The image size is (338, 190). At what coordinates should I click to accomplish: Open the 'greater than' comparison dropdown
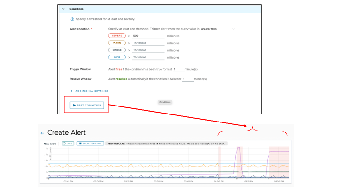click(x=218, y=29)
